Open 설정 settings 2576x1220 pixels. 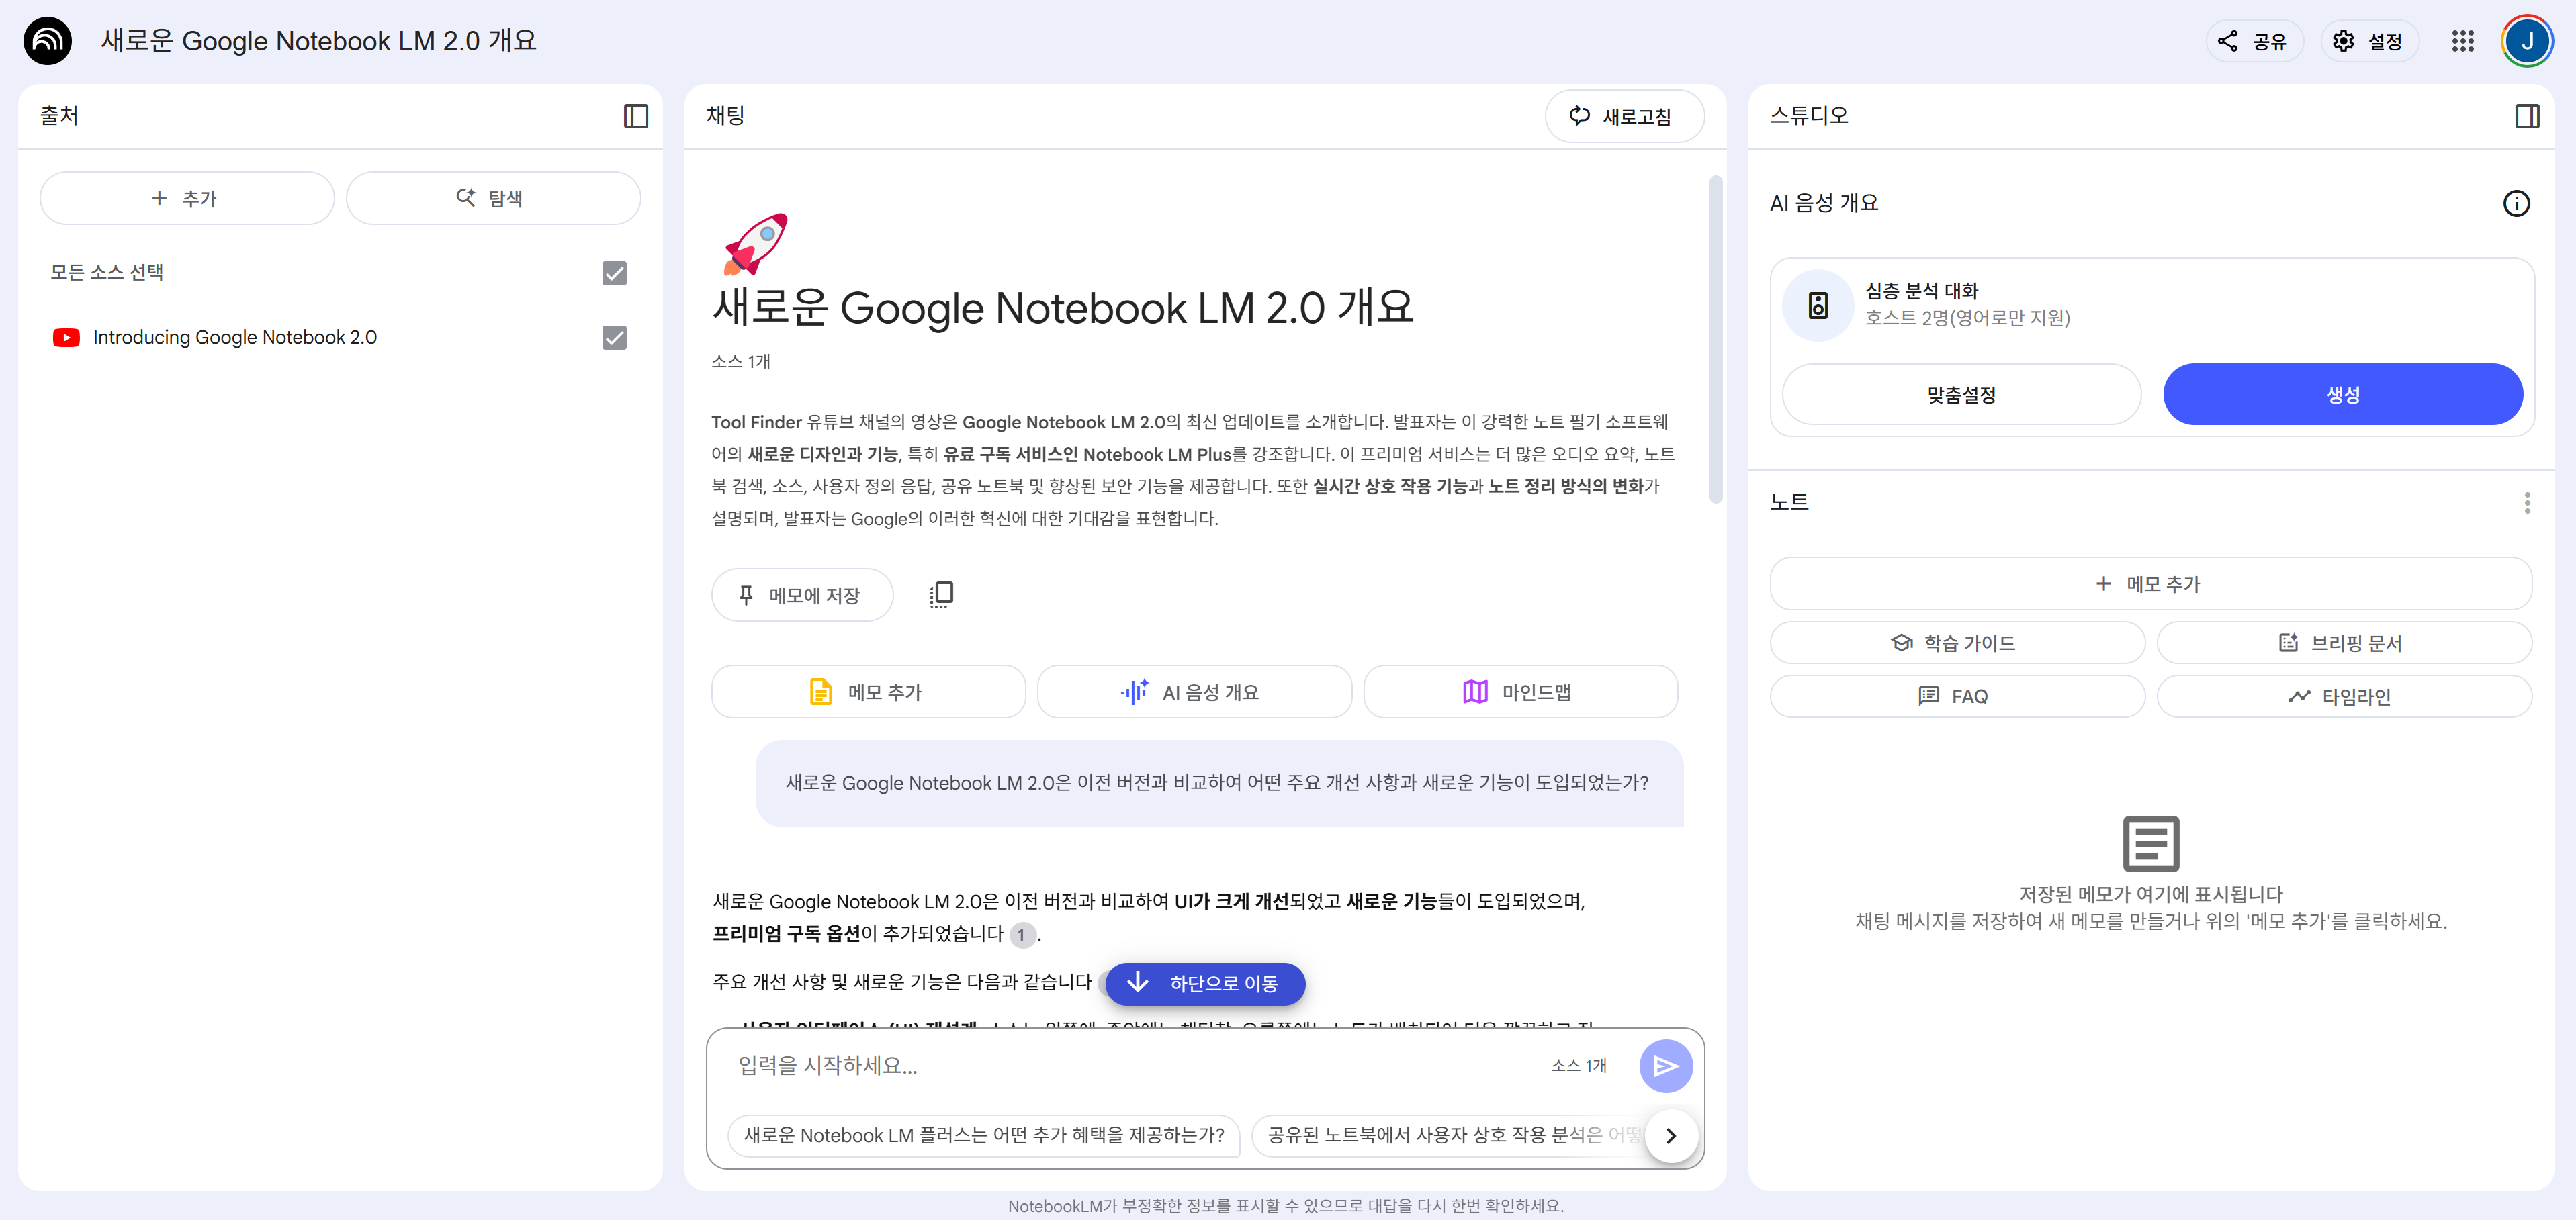pyautogui.click(x=2369, y=41)
